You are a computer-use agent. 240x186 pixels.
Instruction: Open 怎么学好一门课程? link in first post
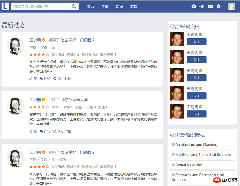tap(78, 40)
